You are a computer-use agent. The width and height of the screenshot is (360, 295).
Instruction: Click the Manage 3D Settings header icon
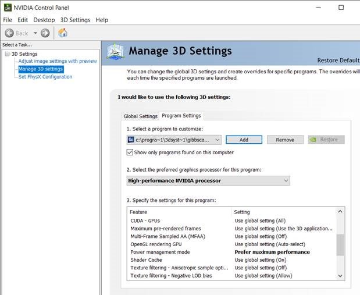(116, 51)
